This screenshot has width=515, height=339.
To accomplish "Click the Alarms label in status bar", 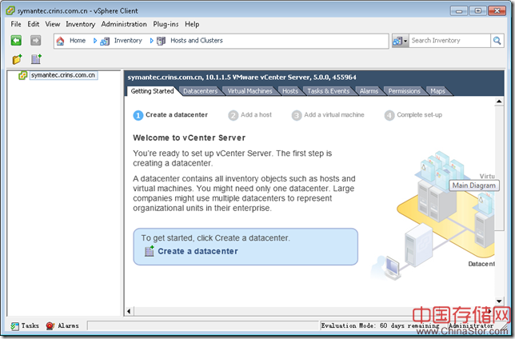I will tap(68, 325).
